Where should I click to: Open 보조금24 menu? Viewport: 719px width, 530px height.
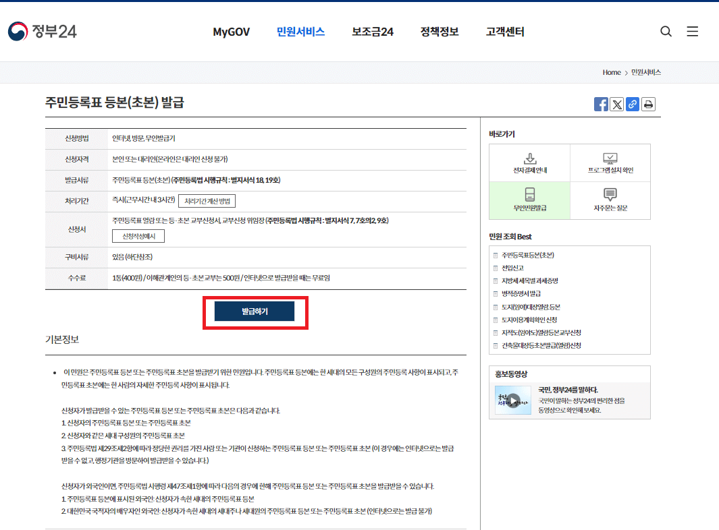(x=373, y=32)
